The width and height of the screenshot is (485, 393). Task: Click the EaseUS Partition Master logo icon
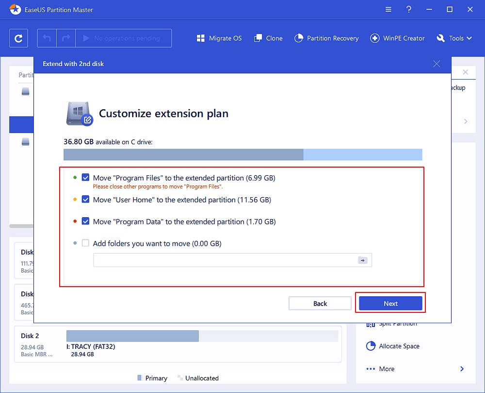click(16, 9)
